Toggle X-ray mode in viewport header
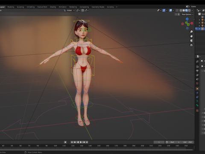This screenshot has height=154, width=205. 177,10
